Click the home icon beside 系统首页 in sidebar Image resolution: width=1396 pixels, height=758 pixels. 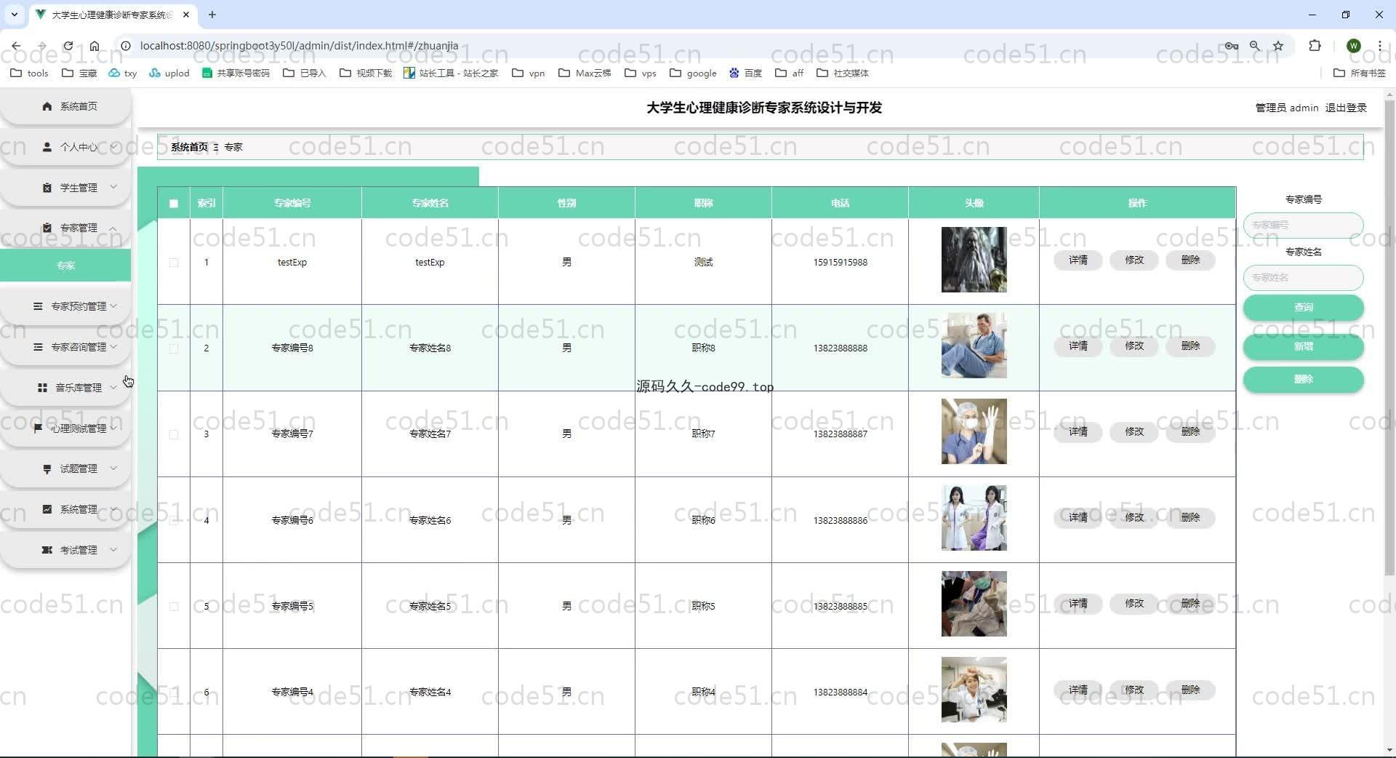pos(47,106)
